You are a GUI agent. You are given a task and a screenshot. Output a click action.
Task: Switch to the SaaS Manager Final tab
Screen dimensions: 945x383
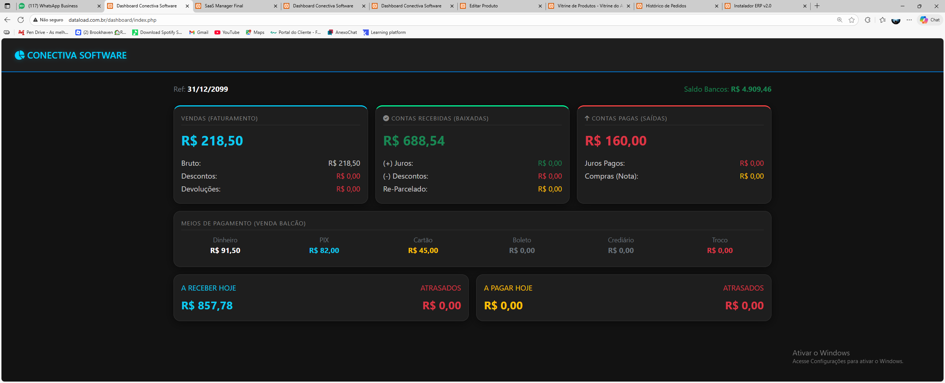[x=236, y=6]
